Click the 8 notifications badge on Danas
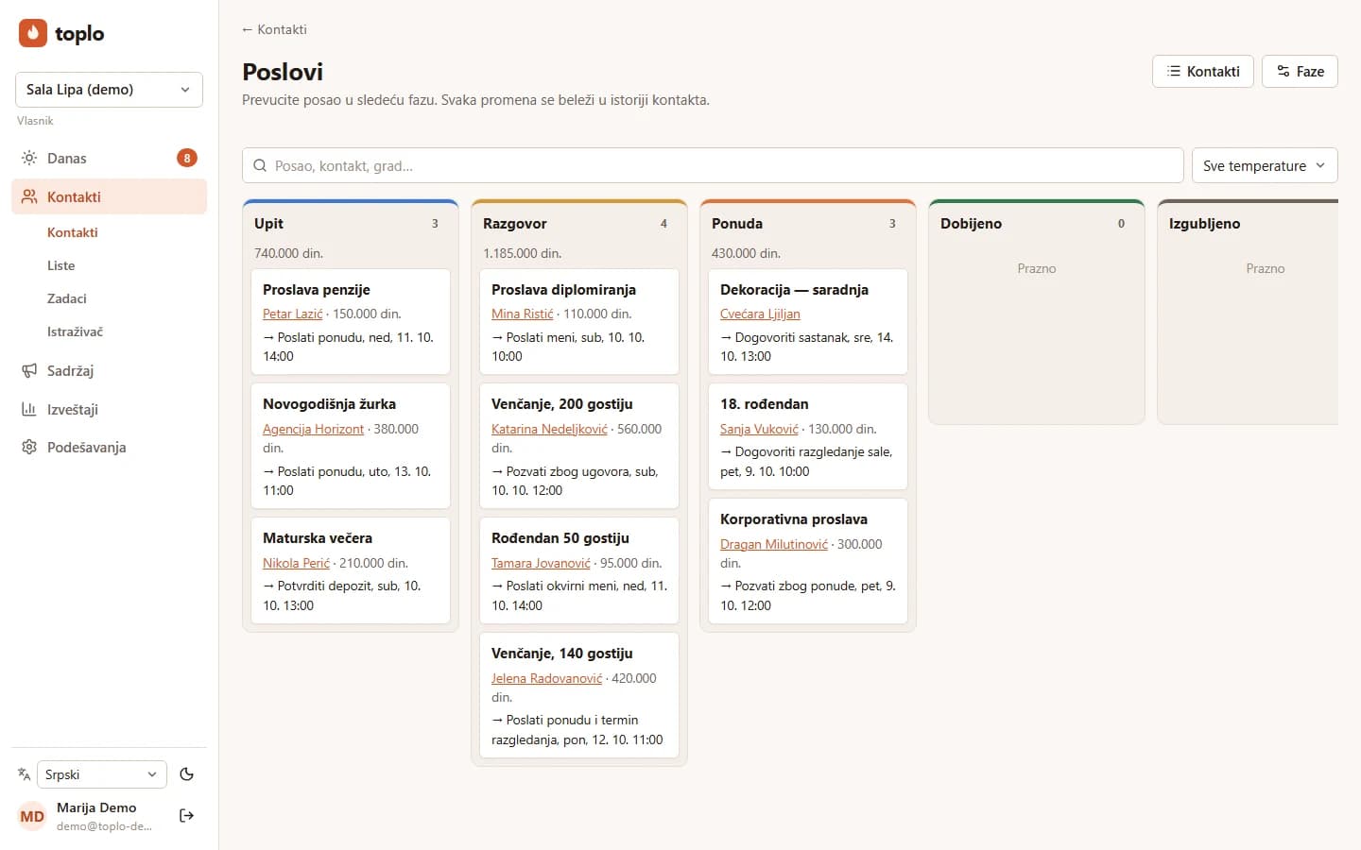1361x850 pixels. click(x=187, y=158)
